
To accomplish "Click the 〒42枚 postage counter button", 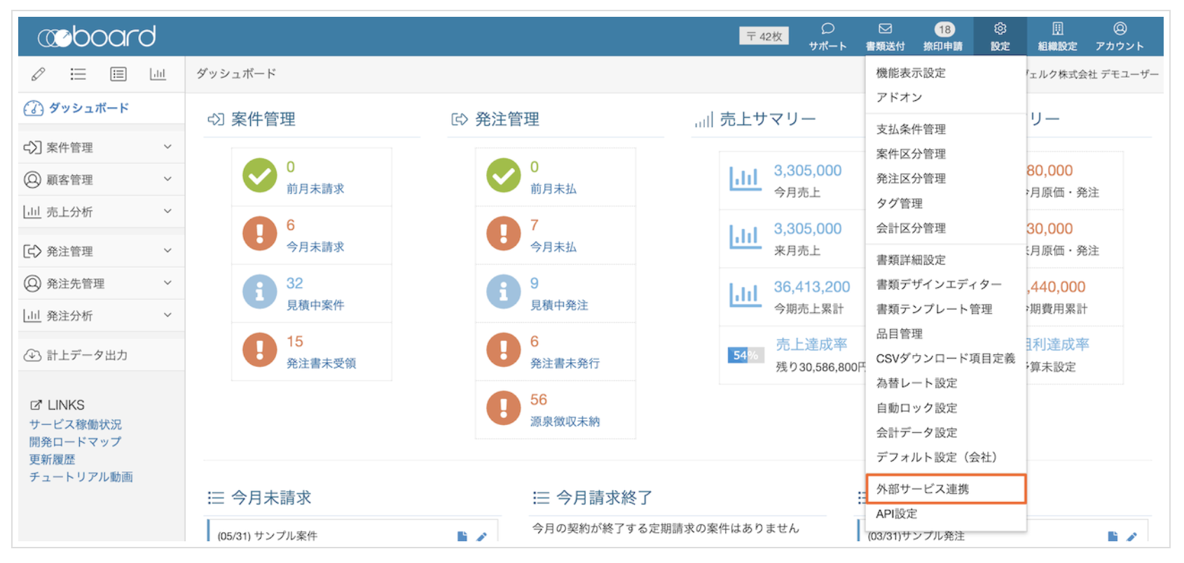I will [764, 36].
